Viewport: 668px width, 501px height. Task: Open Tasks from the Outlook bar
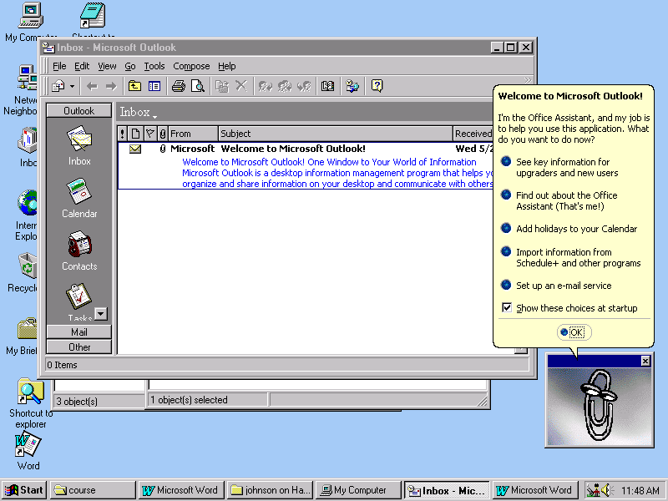[x=79, y=301]
